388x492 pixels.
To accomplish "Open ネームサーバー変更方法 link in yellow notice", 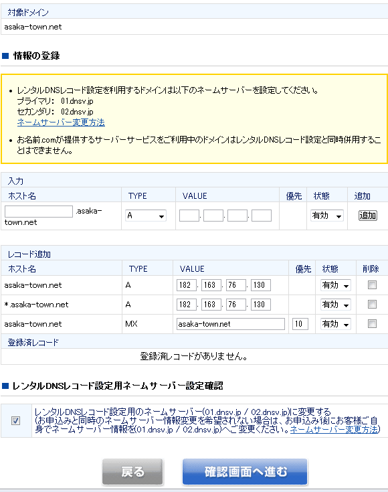I will 61,122.
